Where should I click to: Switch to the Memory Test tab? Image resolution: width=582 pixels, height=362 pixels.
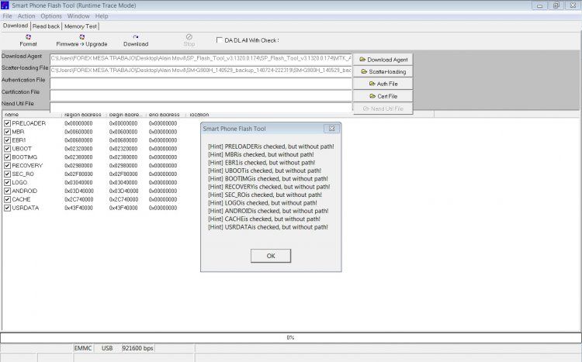pyautogui.click(x=81, y=26)
